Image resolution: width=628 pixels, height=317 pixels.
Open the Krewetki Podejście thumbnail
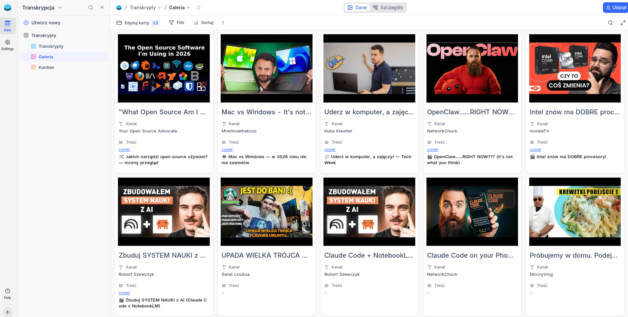click(x=575, y=212)
